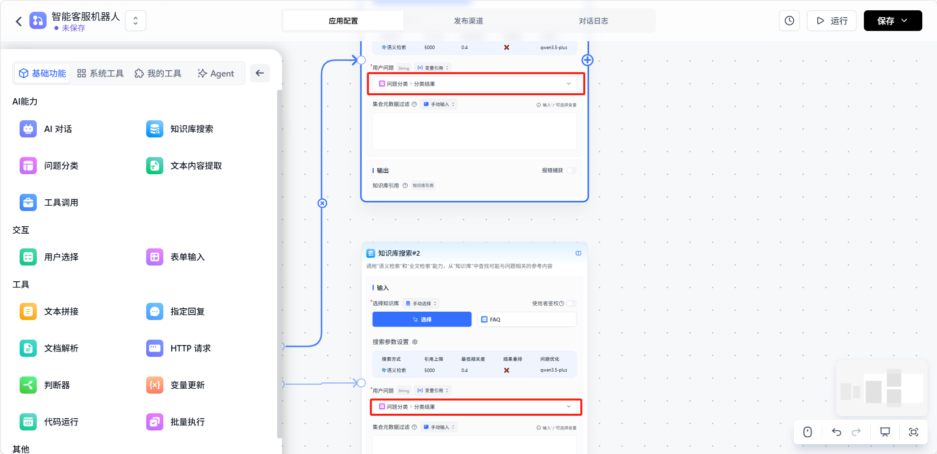Add the AI 对话 node icon

[28, 129]
